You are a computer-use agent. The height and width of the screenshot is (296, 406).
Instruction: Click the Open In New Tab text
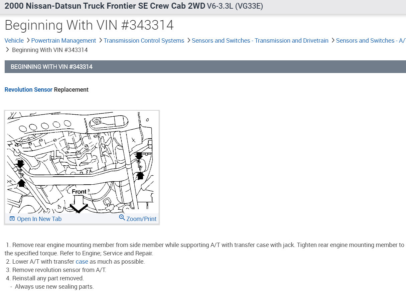tap(39, 219)
